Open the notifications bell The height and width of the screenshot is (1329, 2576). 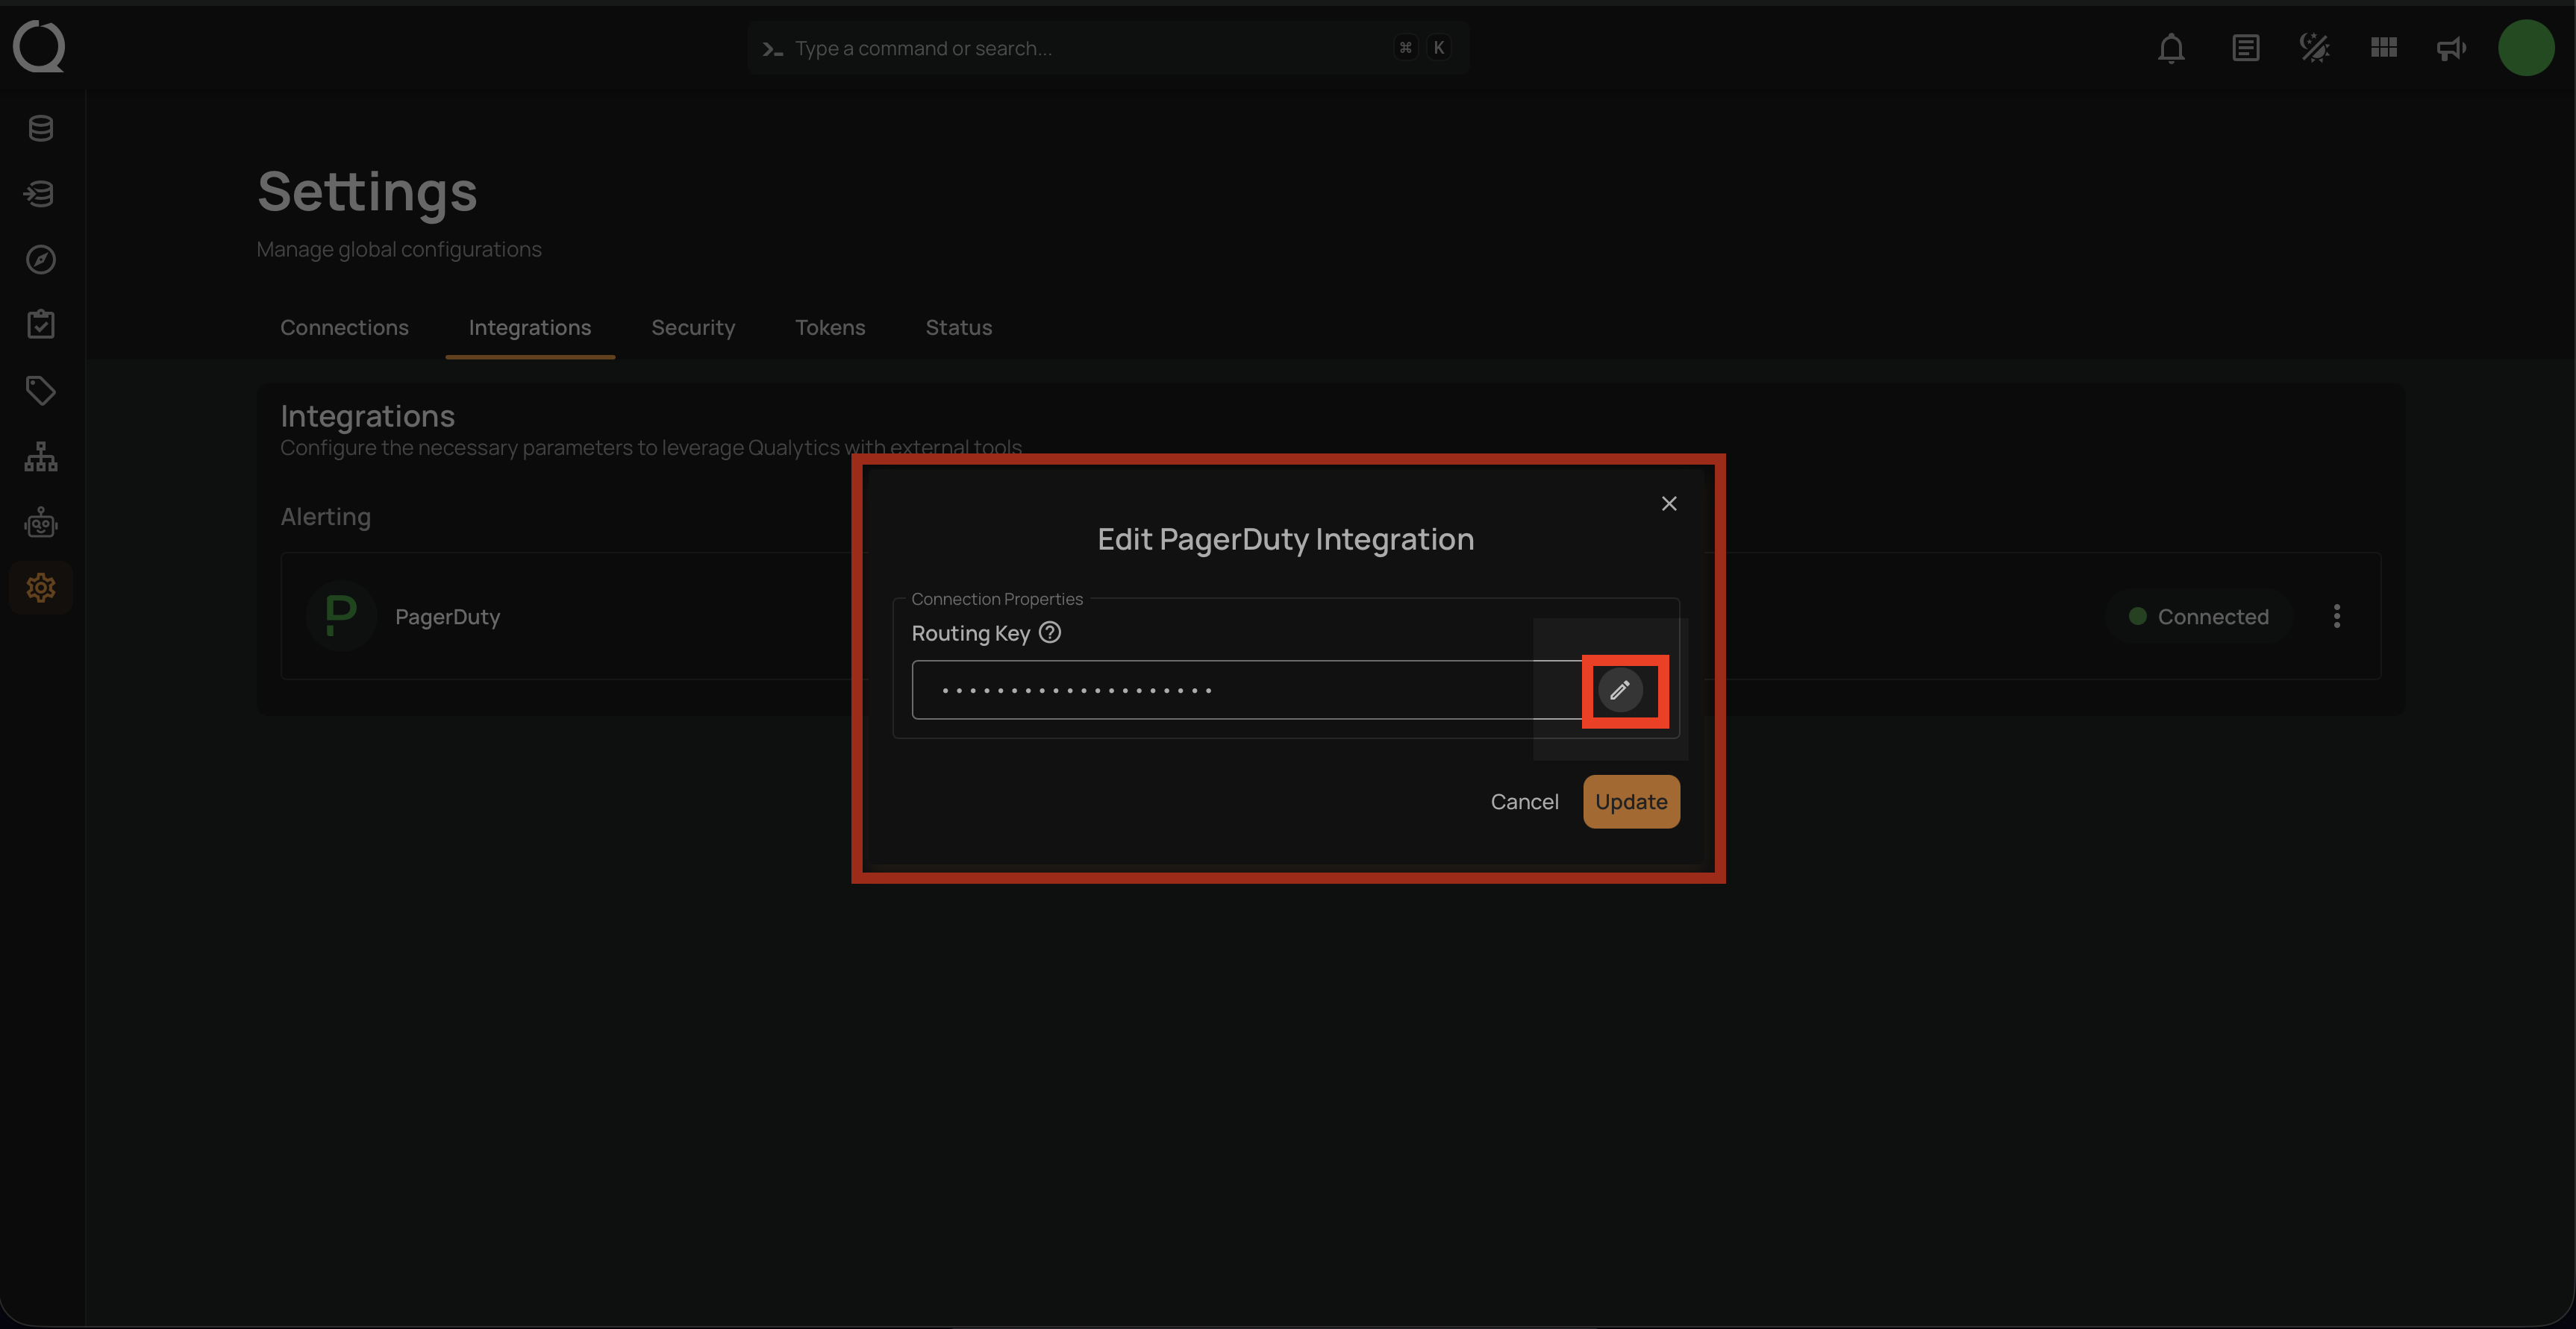point(2170,47)
